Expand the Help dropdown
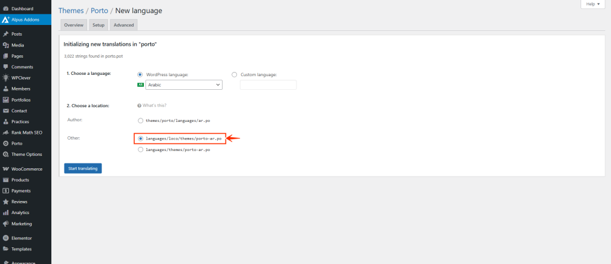This screenshot has width=611, height=264. point(594,4)
